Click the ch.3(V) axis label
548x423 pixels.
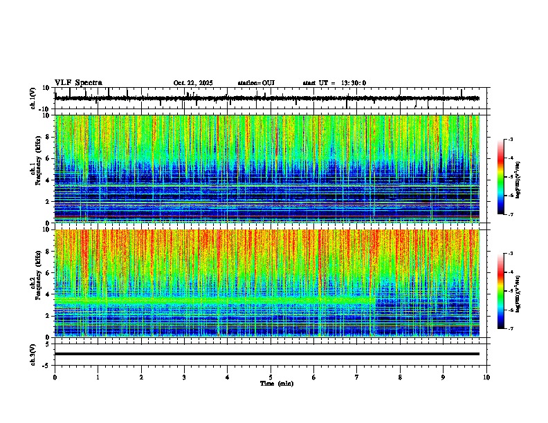[x=33, y=355]
